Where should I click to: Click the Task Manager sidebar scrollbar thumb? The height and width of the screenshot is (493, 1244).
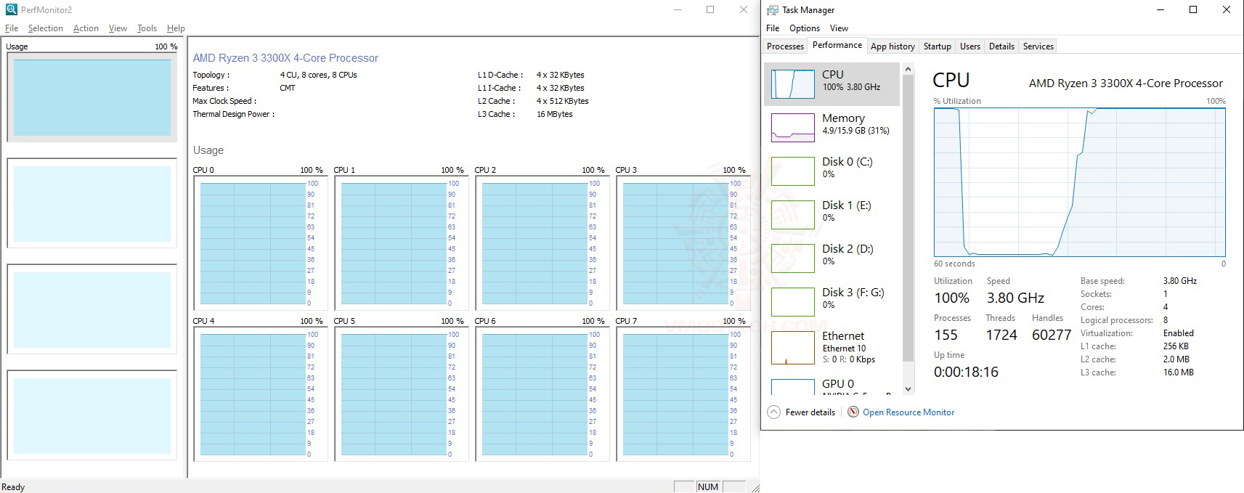tap(908, 218)
